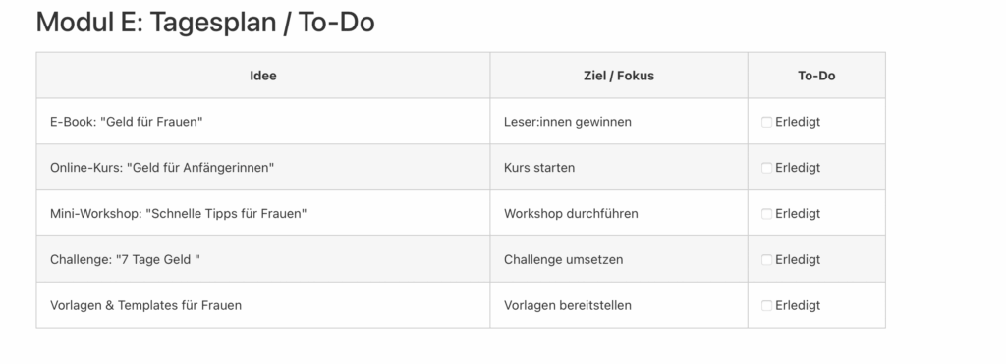The image size is (1006, 364).
Task: Click the E-Book "Geld für Frauen" cell
Action: coord(263,122)
